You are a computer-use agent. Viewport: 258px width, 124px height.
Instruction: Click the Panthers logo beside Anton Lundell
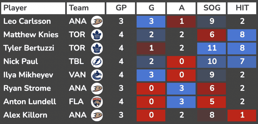tap(96, 102)
